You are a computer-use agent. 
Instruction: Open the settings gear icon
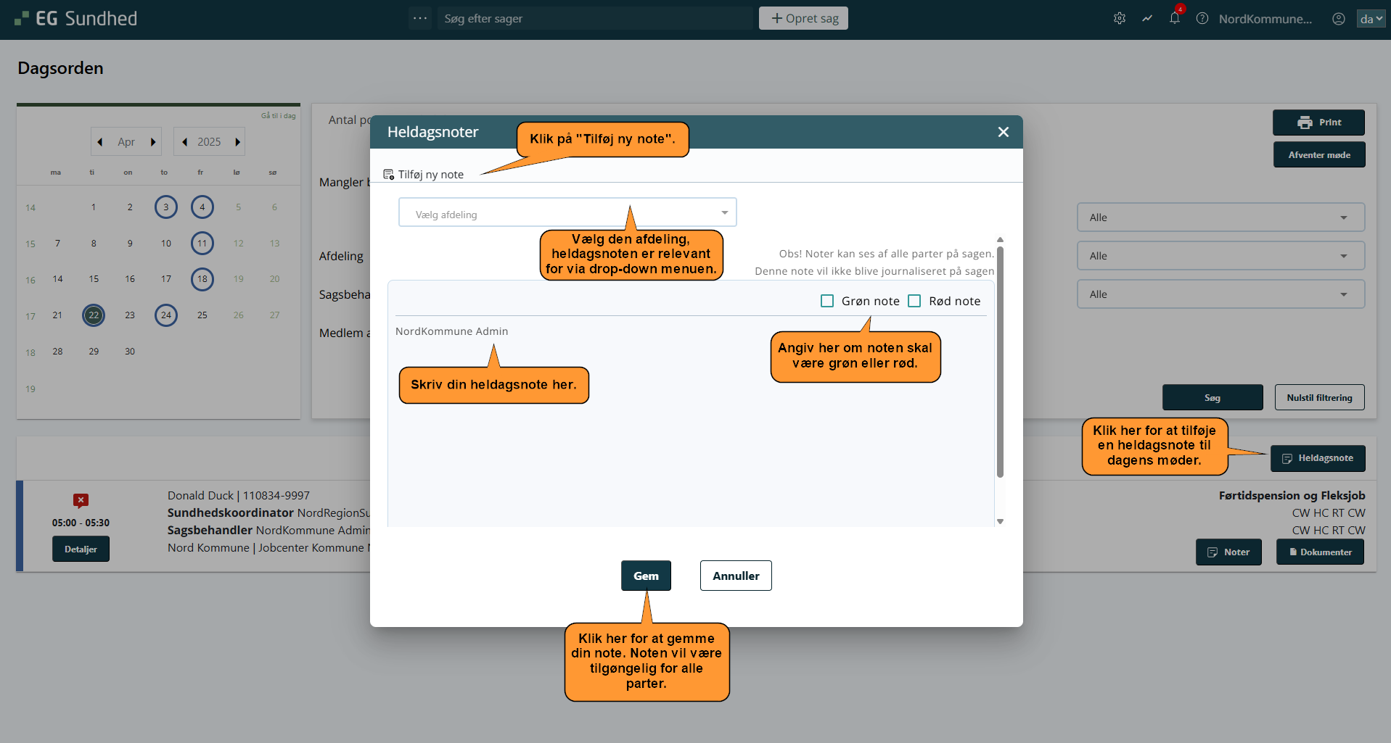coord(1120,19)
